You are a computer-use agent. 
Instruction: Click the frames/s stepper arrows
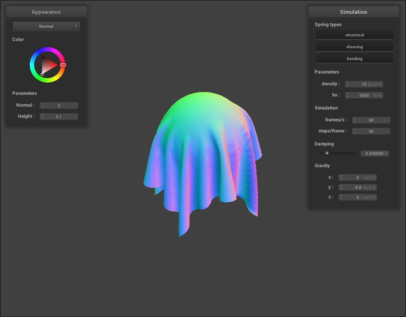tap(355, 120)
